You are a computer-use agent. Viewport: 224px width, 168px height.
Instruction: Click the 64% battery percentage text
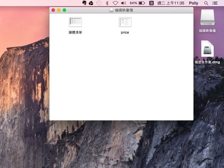(x=133, y=3)
